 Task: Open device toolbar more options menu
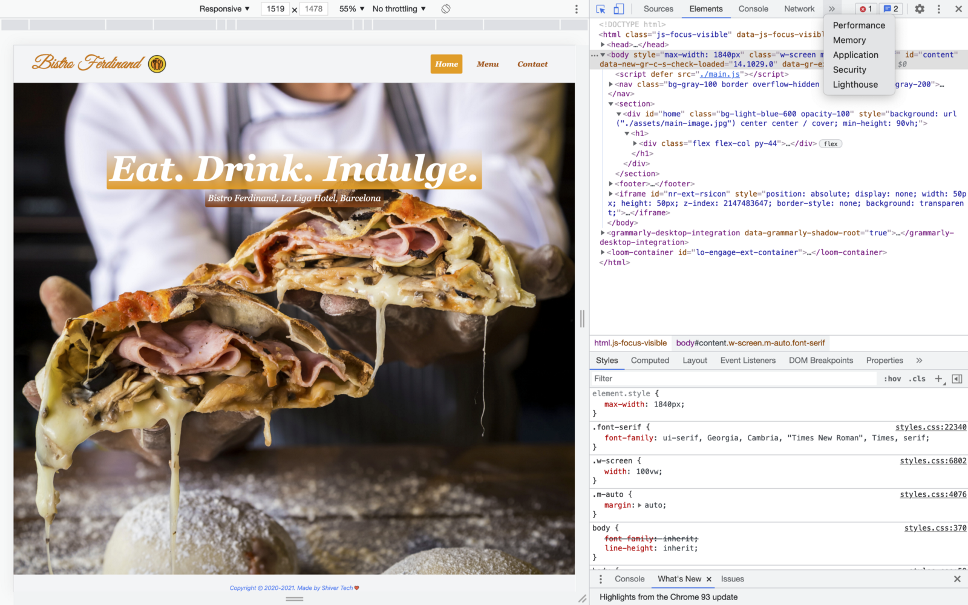[576, 9]
